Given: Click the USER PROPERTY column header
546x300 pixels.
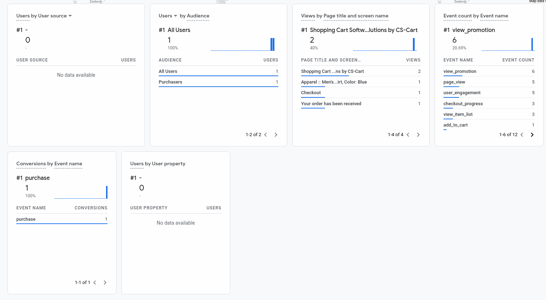Looking at the screenshot, I should [x=149, y=208].
